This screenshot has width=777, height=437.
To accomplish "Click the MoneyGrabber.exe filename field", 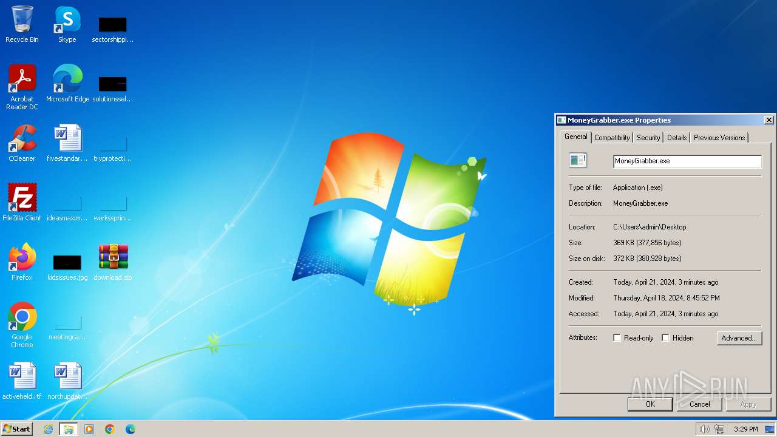I will (x=687, y=161).
